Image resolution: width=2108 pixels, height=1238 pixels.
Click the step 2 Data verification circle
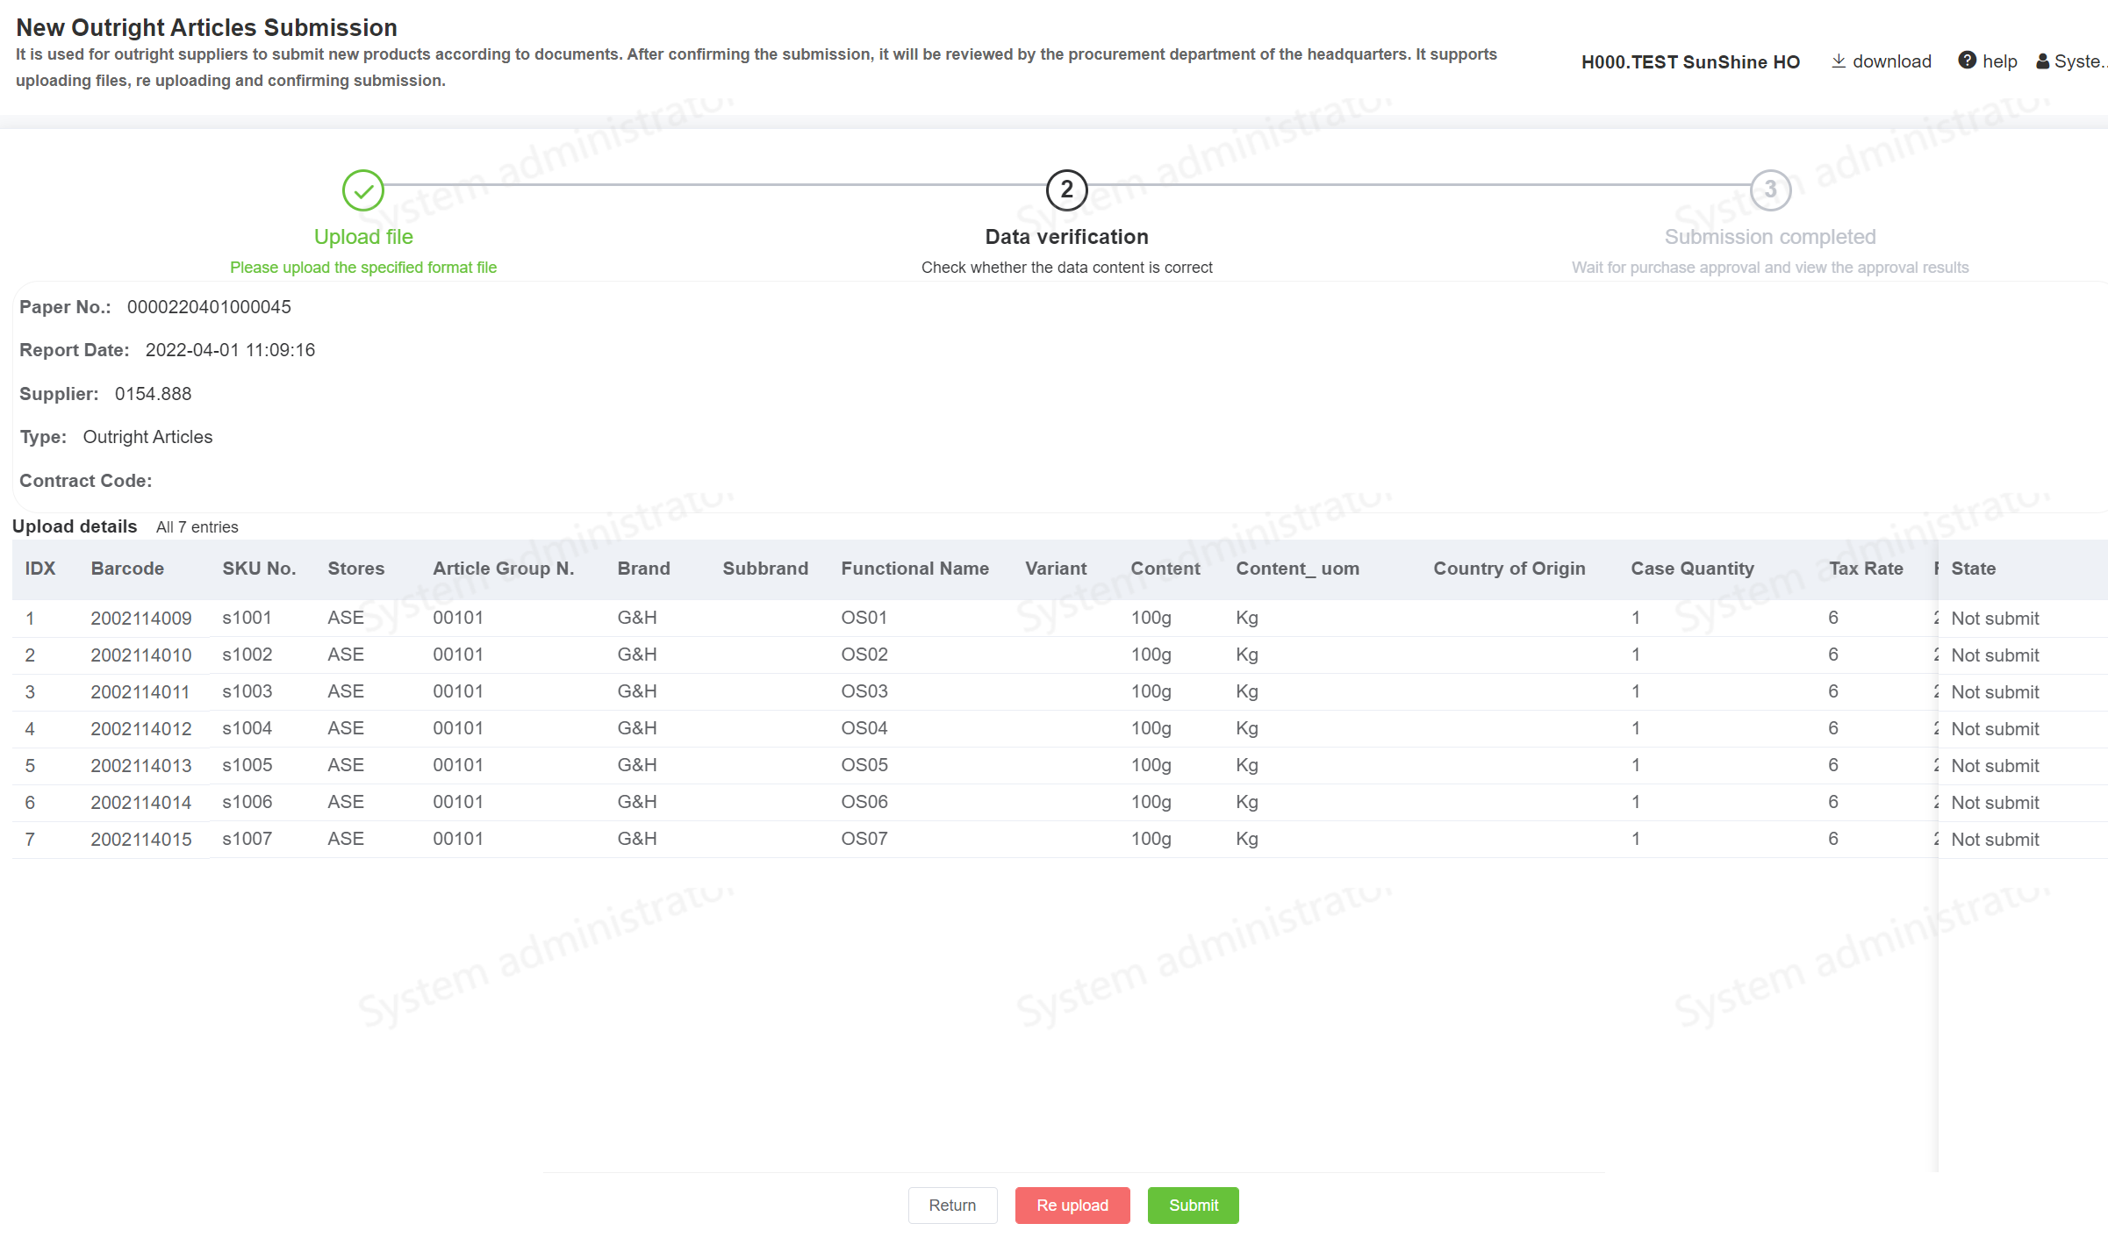tap(1066, 190)
